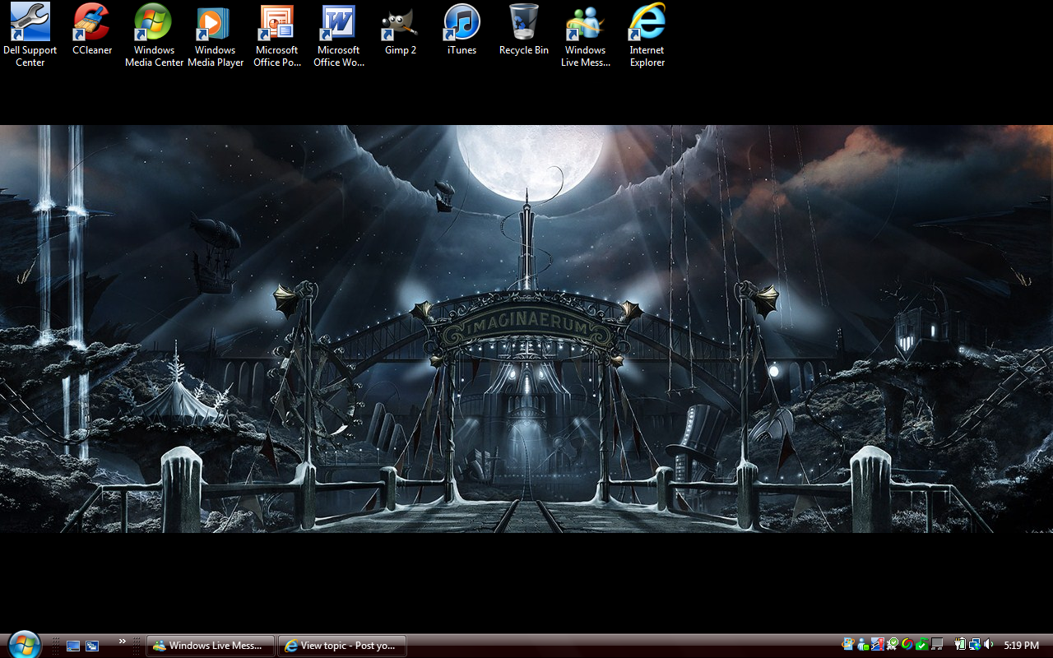
Task: Click the battery power tray icon
Action: pyautogui.click(x=960, y=646)
